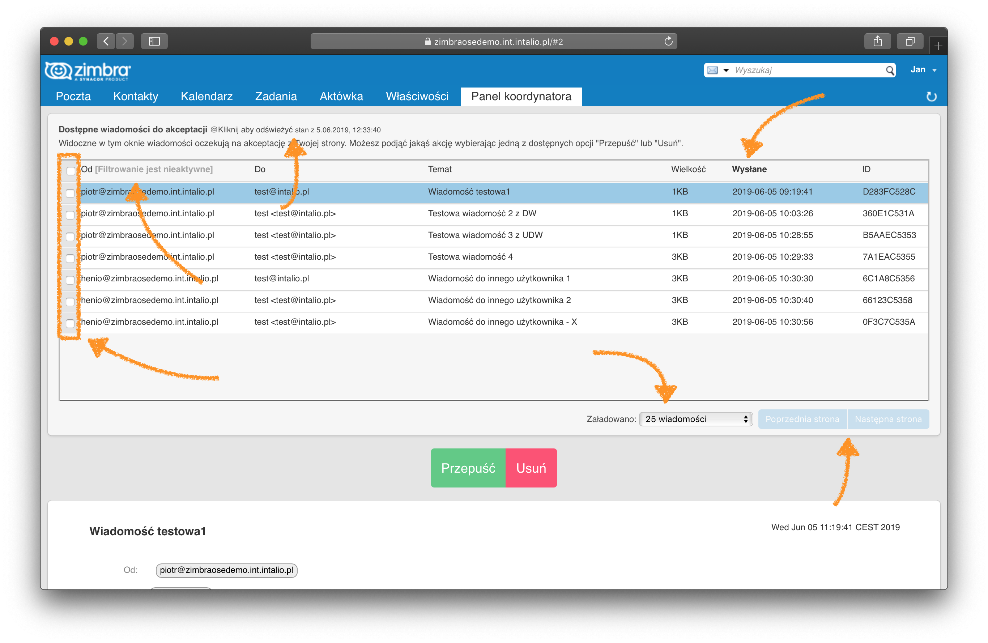This screenshot has width=988, height=643.
Task: Reload page using address bar refresh icon
Action: [668, 41]
